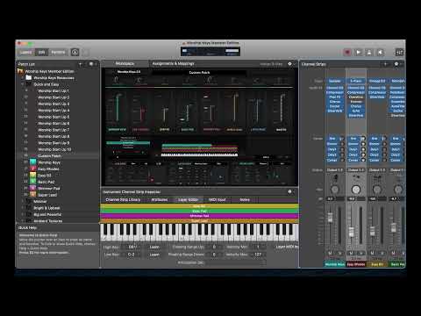Viewport: 421px width, 316px height.
Task: Open the Channel Strips gear action menu
Action: 396,64
